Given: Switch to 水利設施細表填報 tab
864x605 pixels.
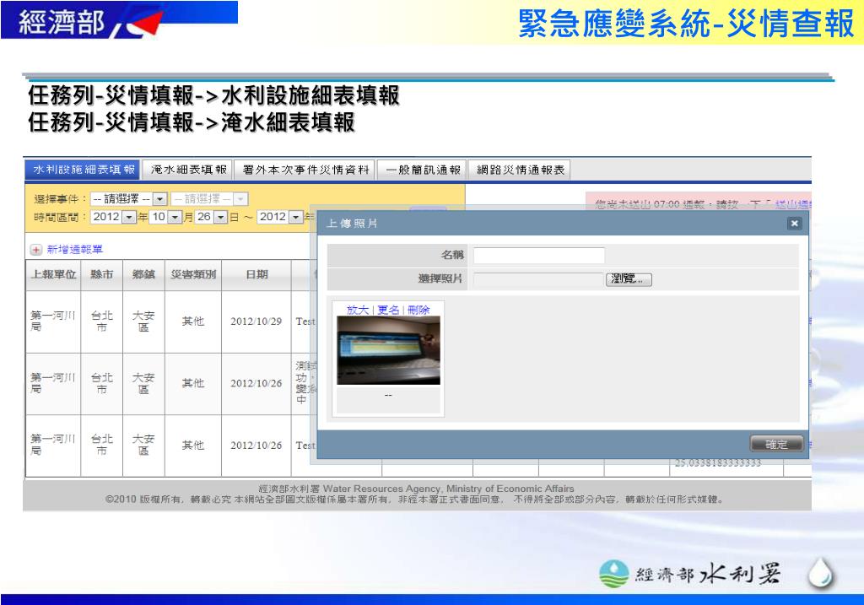Looking at the screenshot, I should [x=83, y=170].
